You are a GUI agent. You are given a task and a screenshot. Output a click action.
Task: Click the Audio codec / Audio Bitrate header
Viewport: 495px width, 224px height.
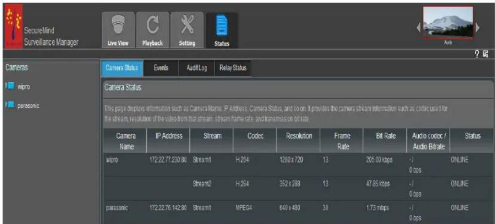[x=428, y=141]
